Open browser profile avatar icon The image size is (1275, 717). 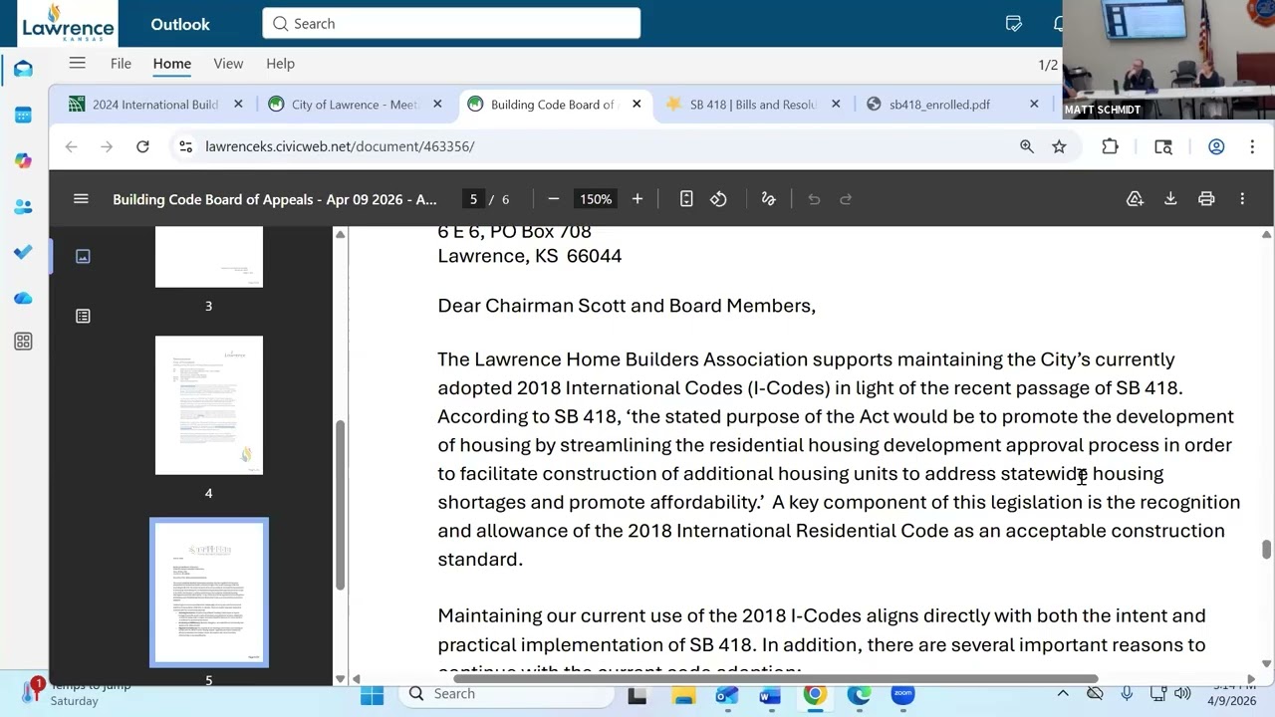[1216, 146]
